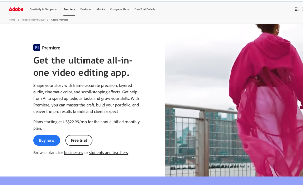Click the Adobe logo
Image resolution: width=303 pixels, height=185 pixels.
[16, 9]
